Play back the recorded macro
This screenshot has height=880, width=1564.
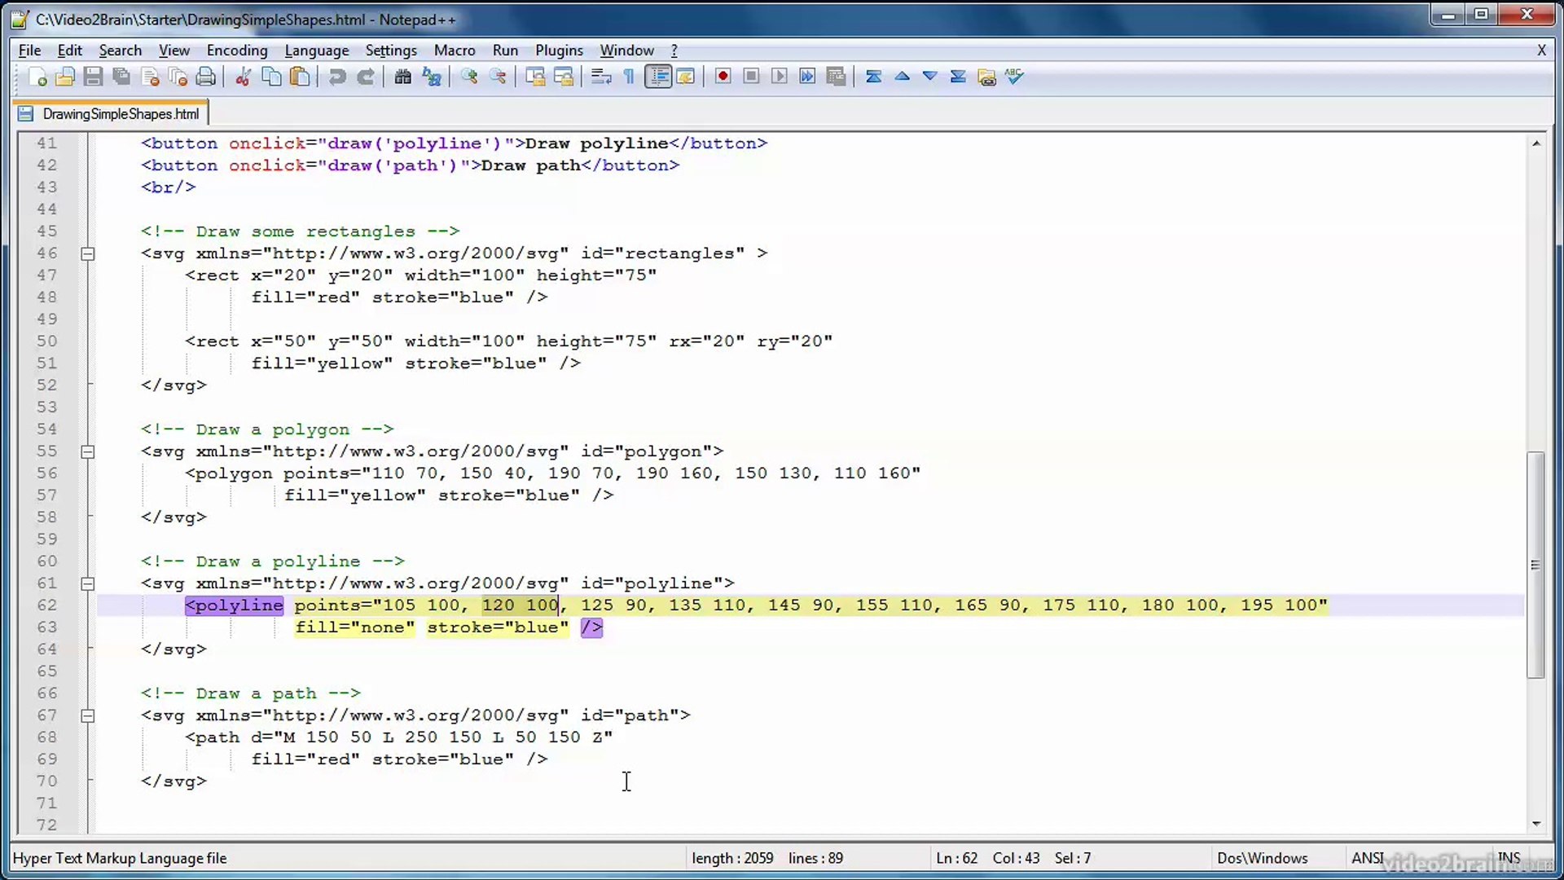coord(780,77)
